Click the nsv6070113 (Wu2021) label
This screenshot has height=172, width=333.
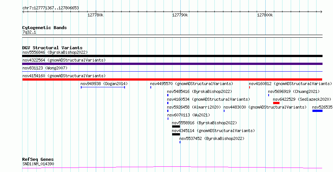189,115
